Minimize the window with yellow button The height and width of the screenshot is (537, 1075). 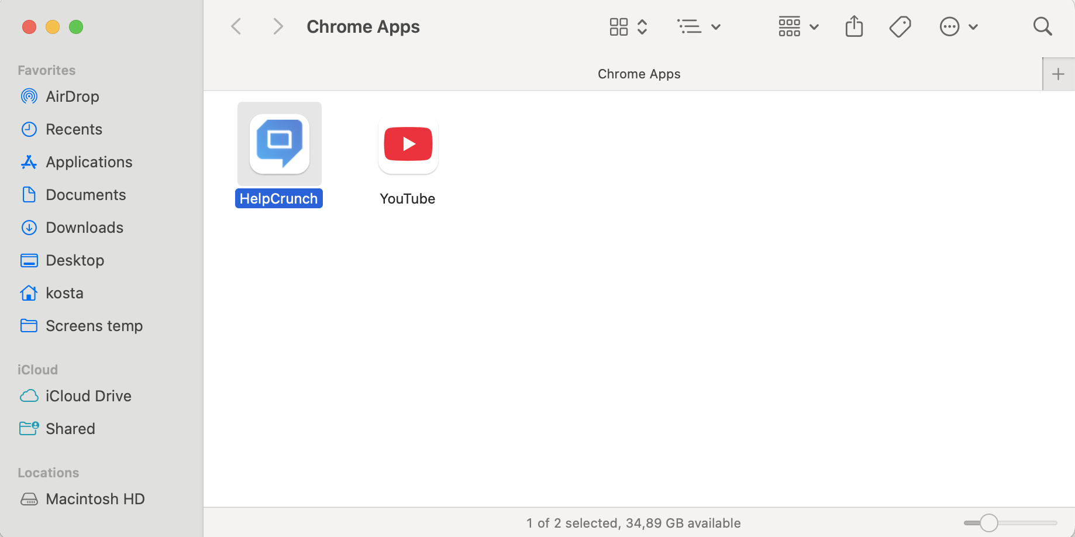click(x=53, y=27)
